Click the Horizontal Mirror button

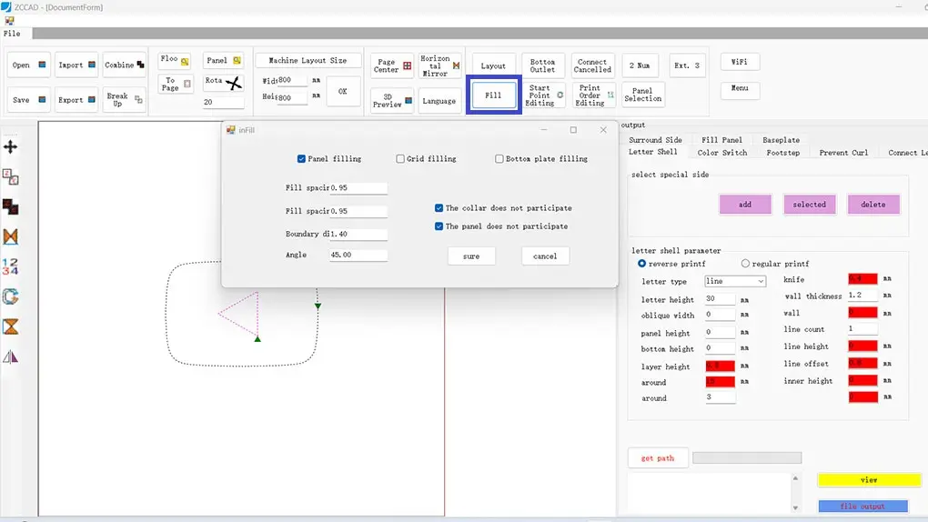tap(439, 65)
